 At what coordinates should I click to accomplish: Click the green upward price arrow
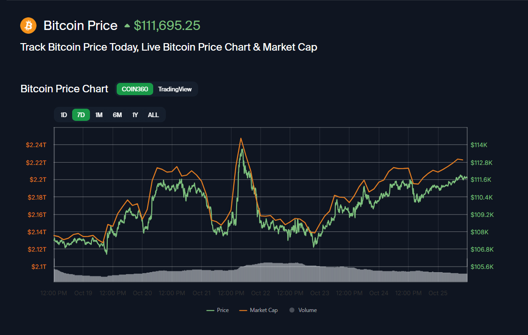pyautogui.click(x=126, y=26)
